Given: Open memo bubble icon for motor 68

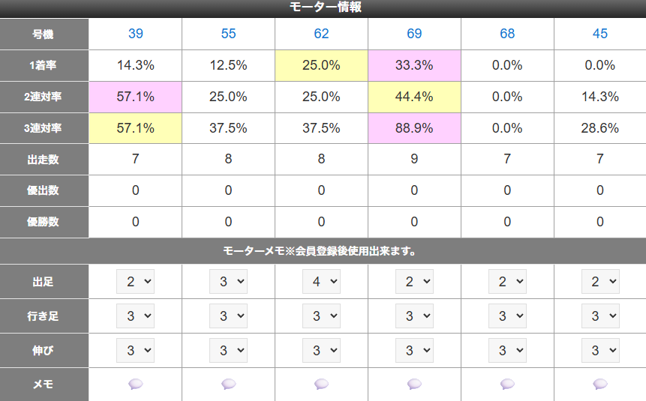Looking at the screenshot, I should (507, 384).
